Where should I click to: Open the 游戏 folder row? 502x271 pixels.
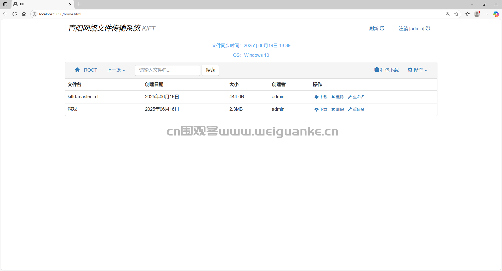click(x=251, y=109)
